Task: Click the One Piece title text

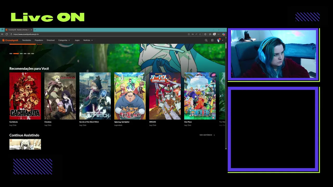Action: coord(188,122)
